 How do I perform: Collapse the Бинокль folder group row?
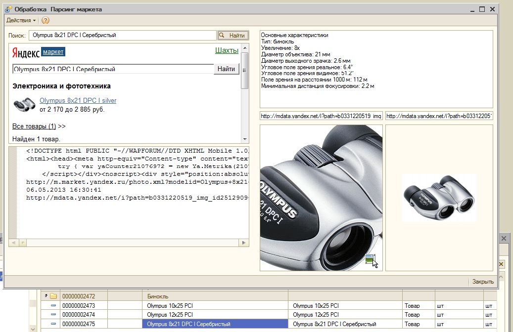(x=46, y=296)
